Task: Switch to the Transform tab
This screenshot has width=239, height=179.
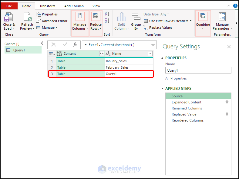Action: [x=47, y=6]
